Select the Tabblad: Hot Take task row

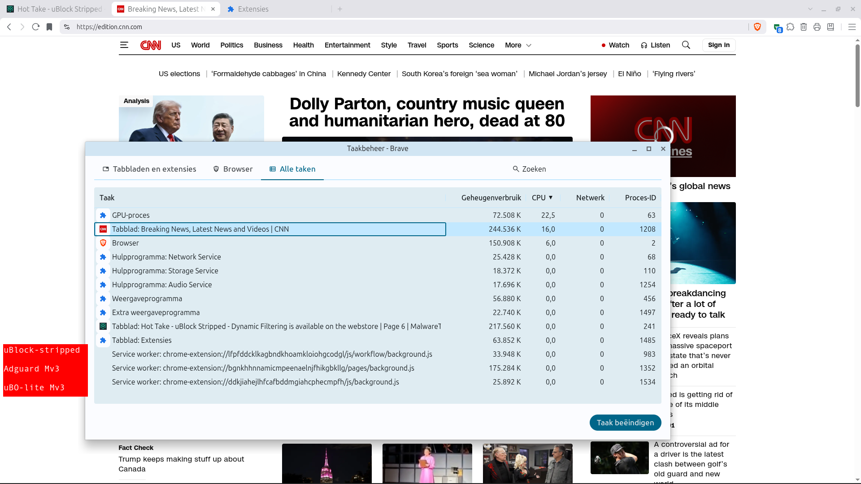coord(378,326)
